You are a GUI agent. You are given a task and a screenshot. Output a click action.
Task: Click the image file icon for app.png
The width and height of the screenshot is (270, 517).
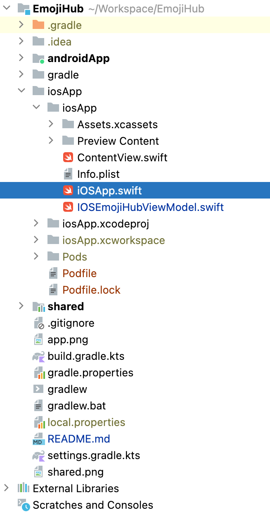tap(38, 340)
